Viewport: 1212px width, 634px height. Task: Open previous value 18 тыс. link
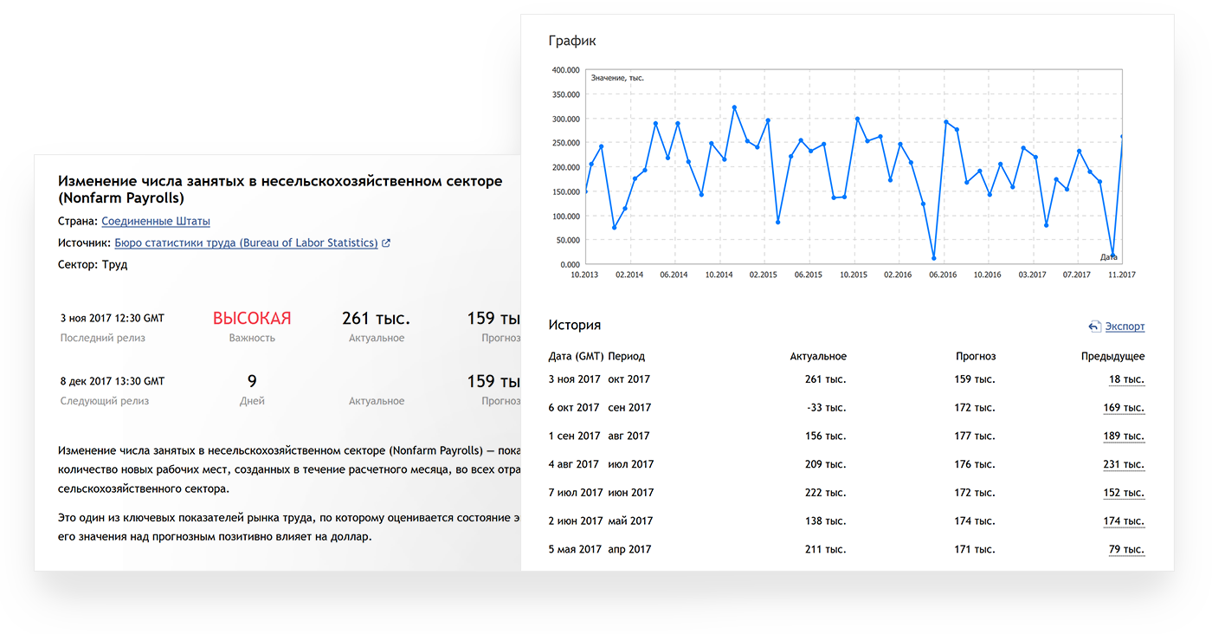coord(1126,379)
